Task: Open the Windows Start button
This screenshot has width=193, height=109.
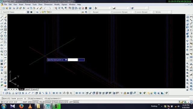Action: click(4, 106)
